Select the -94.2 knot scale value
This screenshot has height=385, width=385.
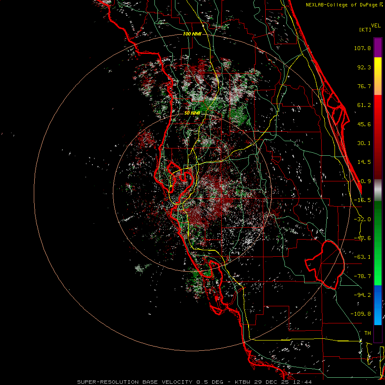coord(362,295)
